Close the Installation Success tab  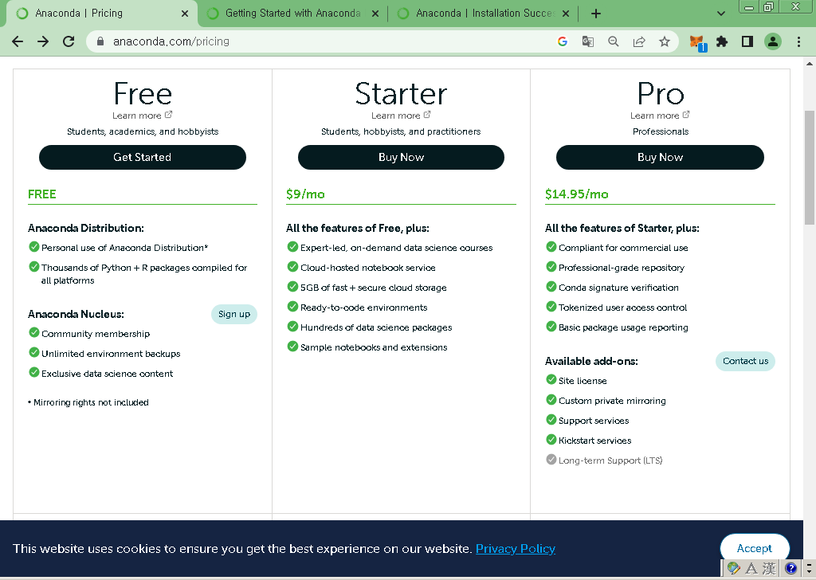coord(566,14)
